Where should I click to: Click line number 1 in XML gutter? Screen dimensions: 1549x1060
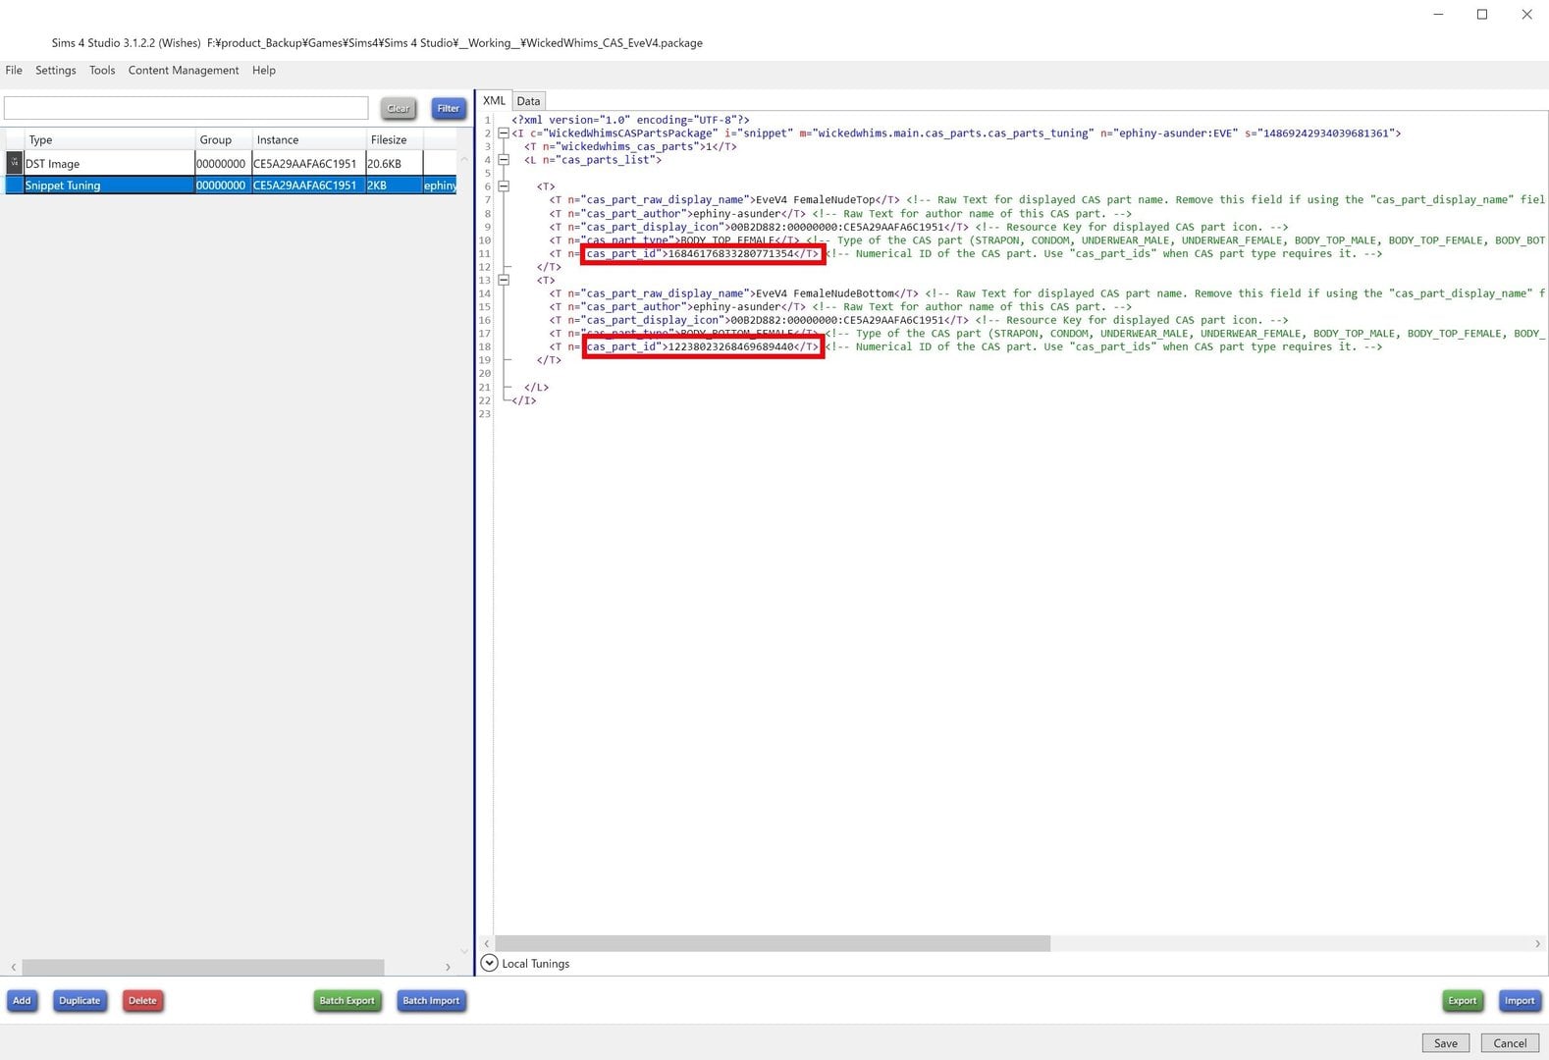point(487,121)
